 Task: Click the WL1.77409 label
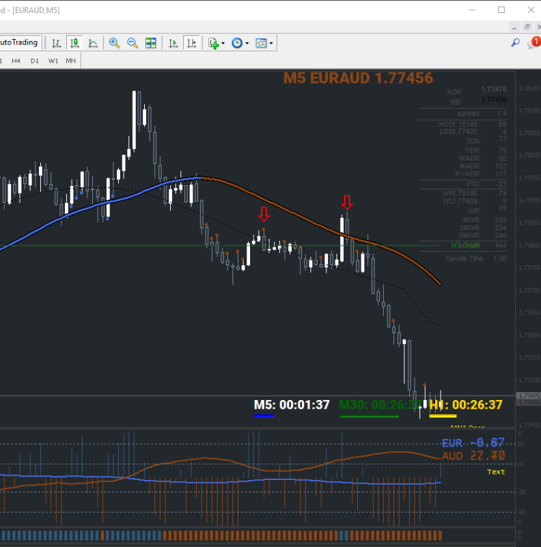pyautogui.click(x=462, y=201)
